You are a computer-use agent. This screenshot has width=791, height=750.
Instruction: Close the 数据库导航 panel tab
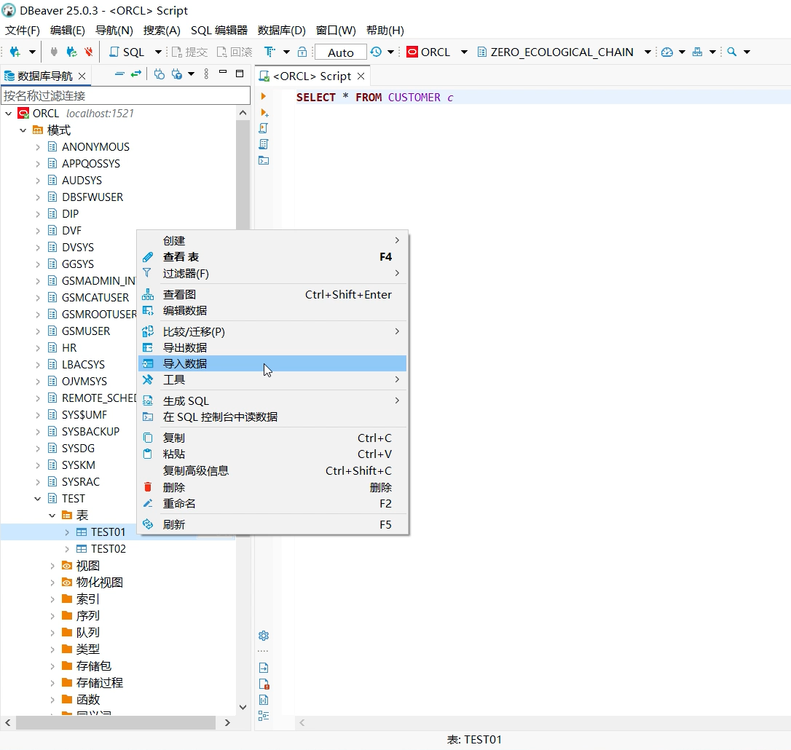tap(82, 76)
